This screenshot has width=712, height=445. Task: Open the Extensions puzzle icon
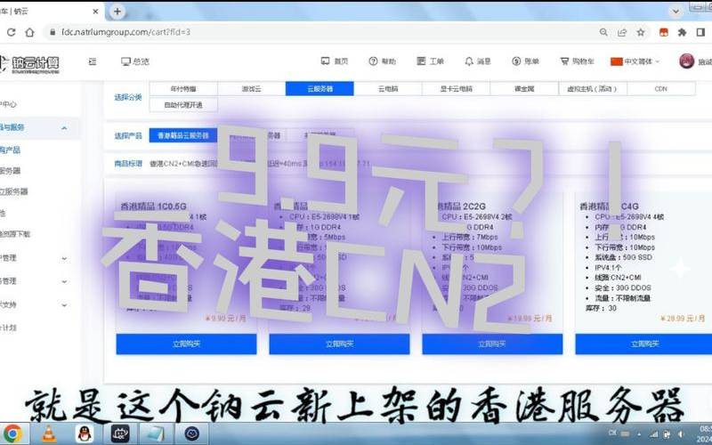(682, 32)
